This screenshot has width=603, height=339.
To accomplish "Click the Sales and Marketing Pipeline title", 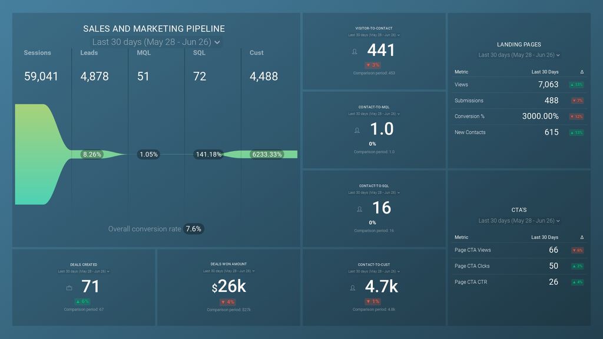I will click(154, 29).
